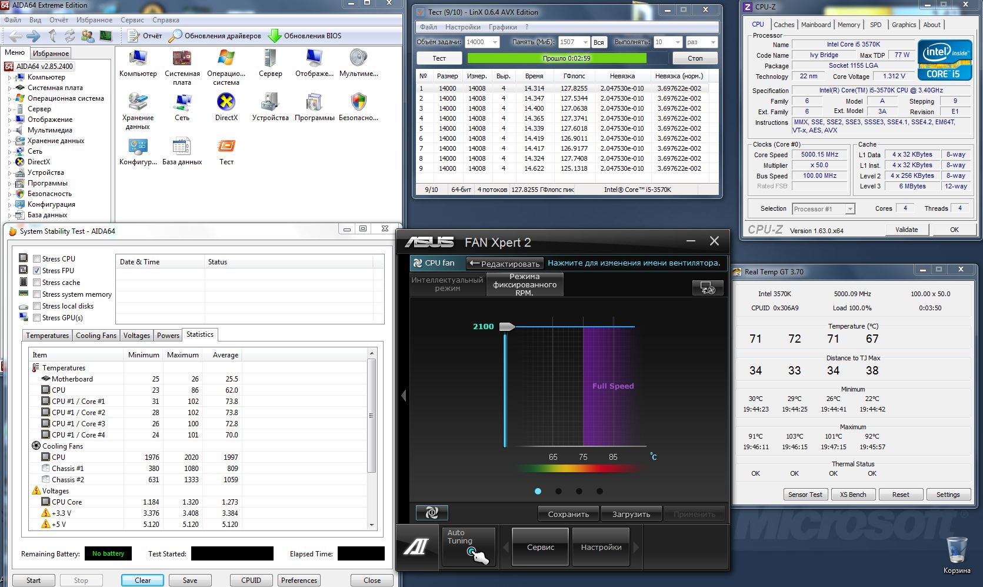
Task: Click Sensor Test in Real Temp
Action: 805,495
